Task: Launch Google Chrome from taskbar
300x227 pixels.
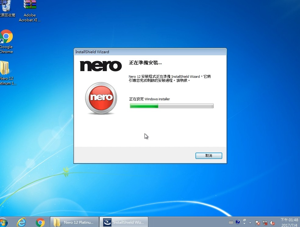Action: click(x=40, y=222)
